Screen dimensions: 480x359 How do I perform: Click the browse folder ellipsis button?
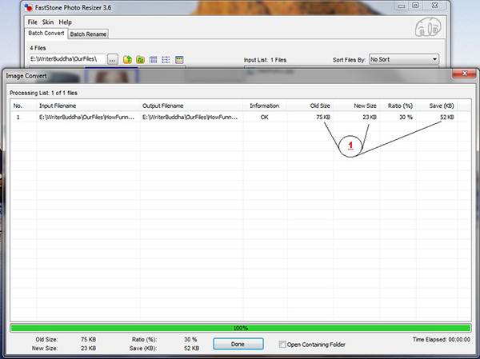tap(112, 59)
